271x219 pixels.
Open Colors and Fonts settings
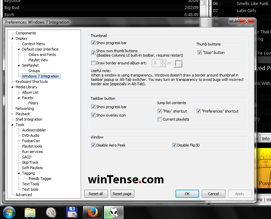coord(42,55)
